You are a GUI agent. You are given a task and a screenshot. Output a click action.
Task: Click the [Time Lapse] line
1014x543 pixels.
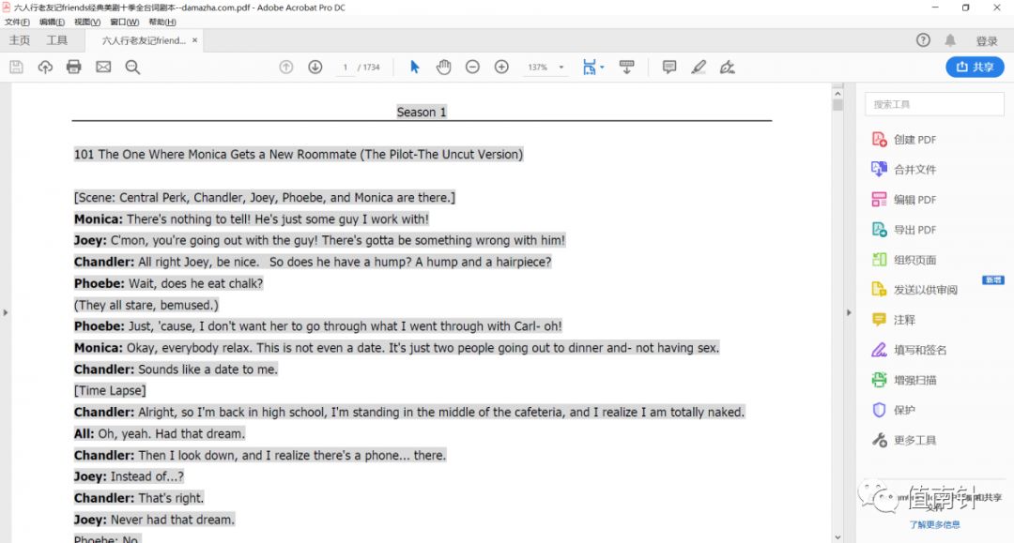(110, 391)
